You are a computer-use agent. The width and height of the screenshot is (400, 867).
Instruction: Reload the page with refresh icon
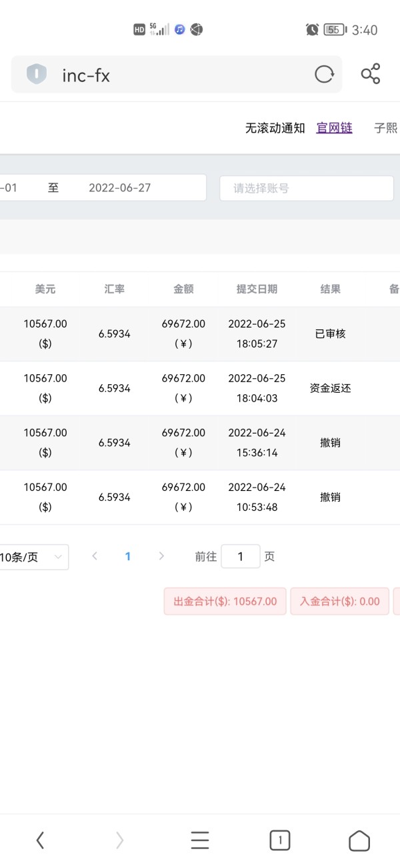[324, 74]
